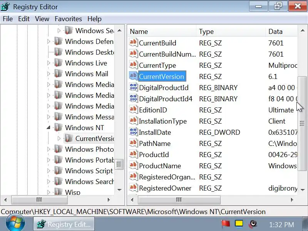Sort values by the Name column header

(x=162, y=32)
